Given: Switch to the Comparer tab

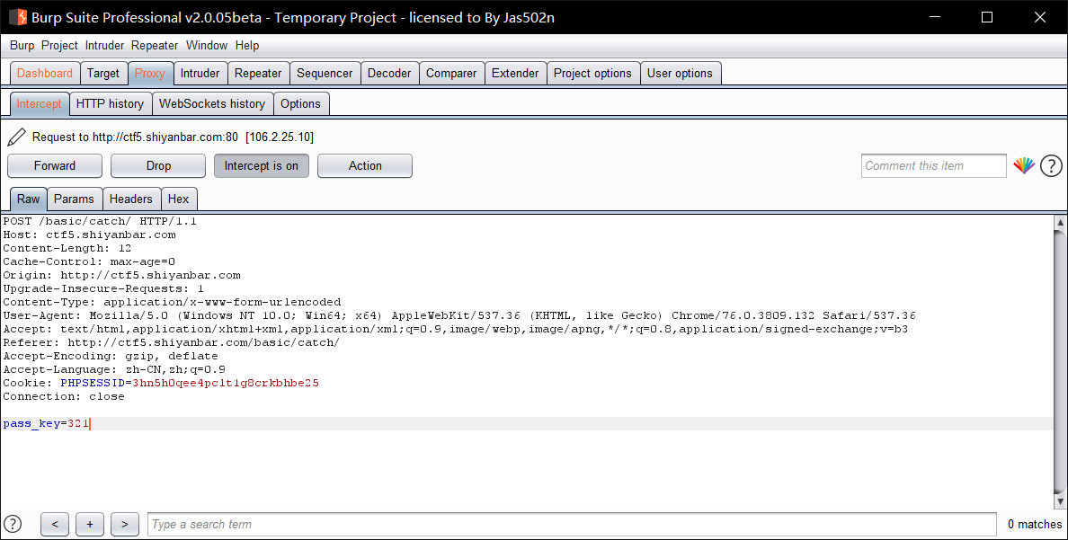Looking at the screenshot, I should pos(451,73).
